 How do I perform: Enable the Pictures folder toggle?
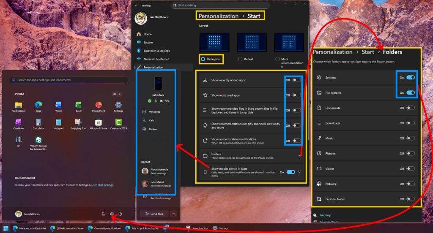point(411,153)
